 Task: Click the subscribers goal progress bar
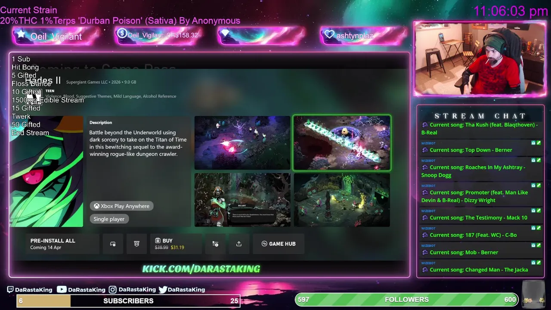(128, 301)
